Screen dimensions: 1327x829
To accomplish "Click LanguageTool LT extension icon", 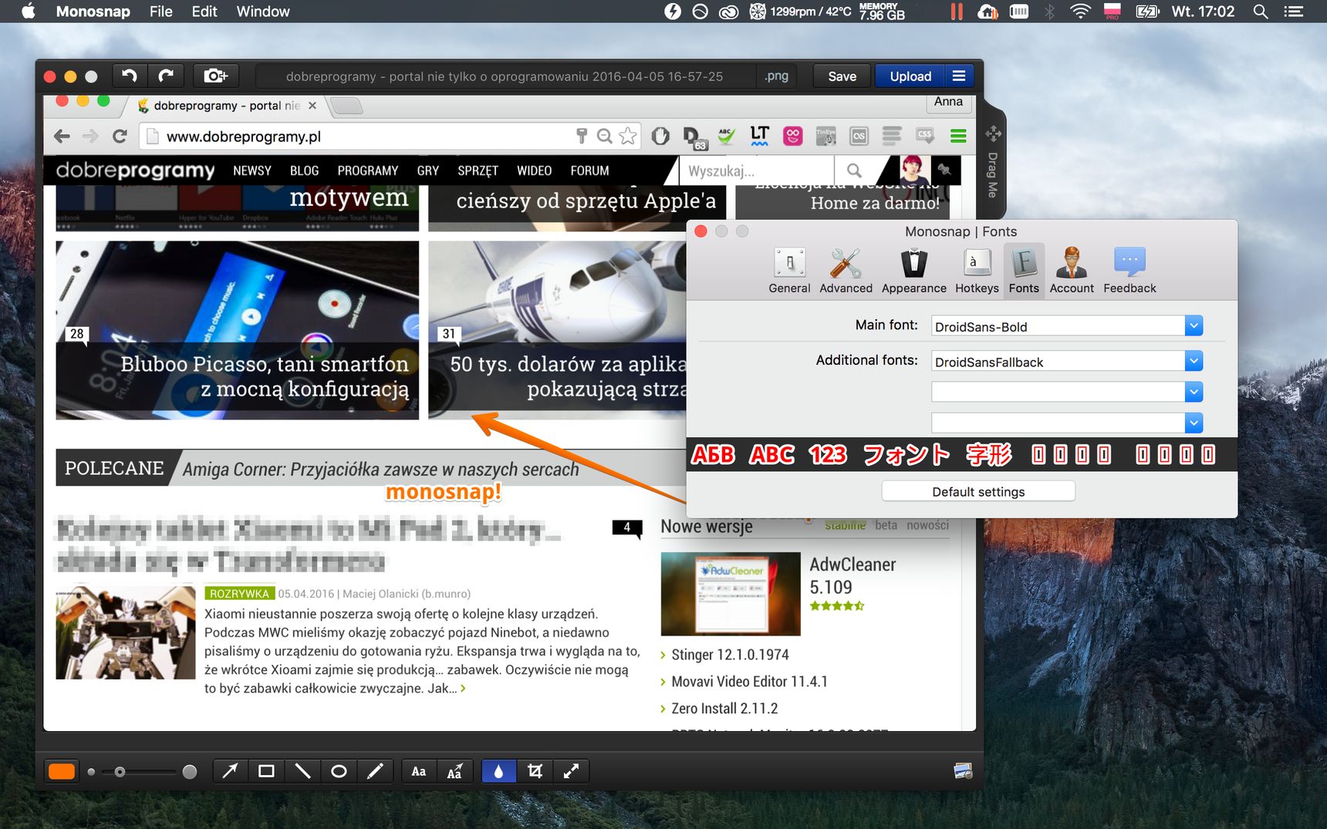I will pos(759,136).
